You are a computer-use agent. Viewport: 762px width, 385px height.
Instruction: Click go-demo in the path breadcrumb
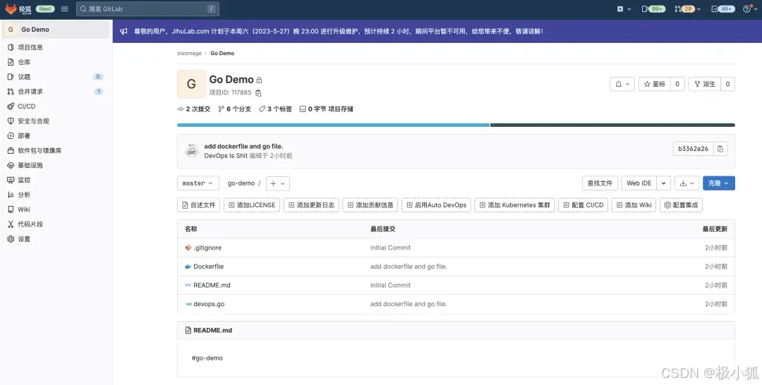241,183
